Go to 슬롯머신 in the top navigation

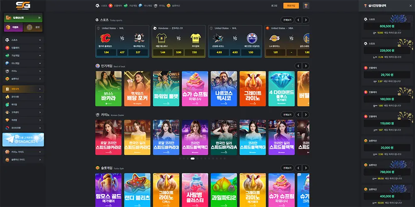click(176, 5)
